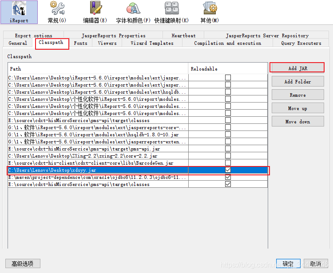Click the Remove button
Viewport: 333px width, 273px height.
tap(298, 95)
